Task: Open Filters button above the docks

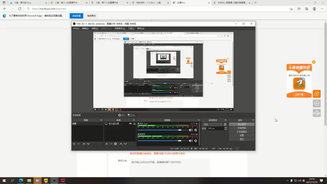Action: point(131,115)
